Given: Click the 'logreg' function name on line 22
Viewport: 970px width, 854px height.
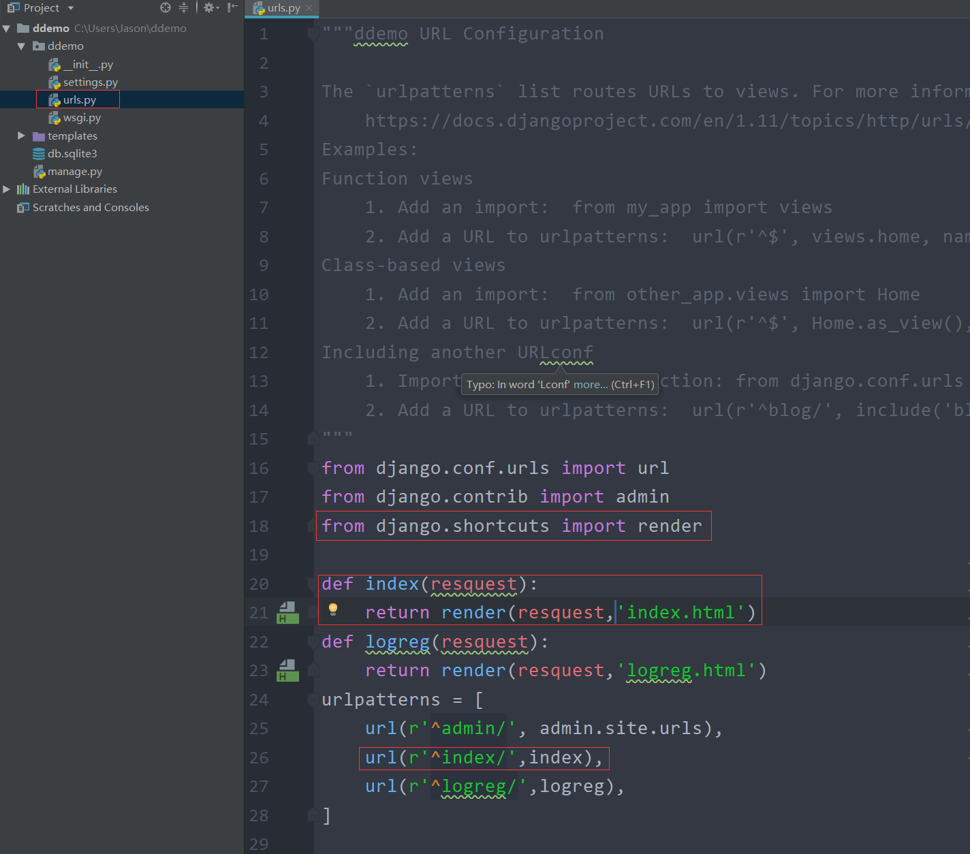Looking at the screenshot, I should click(397, 642).
